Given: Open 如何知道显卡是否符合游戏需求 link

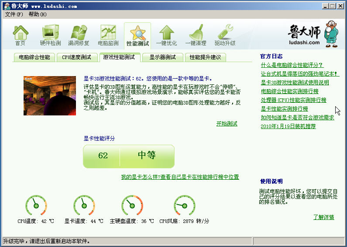Looking at the screenshot, I should tap(297, 118).
